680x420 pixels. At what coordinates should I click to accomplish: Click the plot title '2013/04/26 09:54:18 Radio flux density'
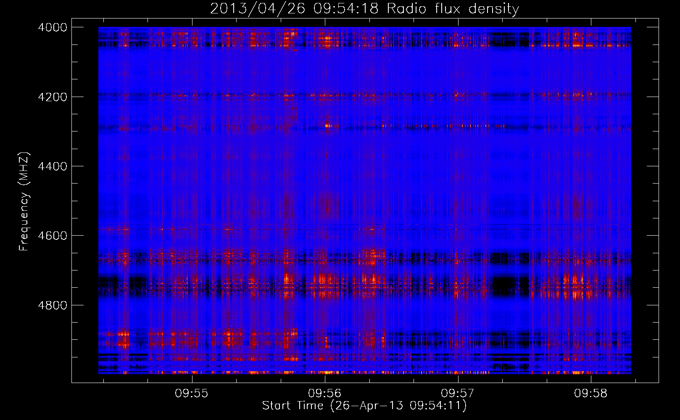click(364, 8)
